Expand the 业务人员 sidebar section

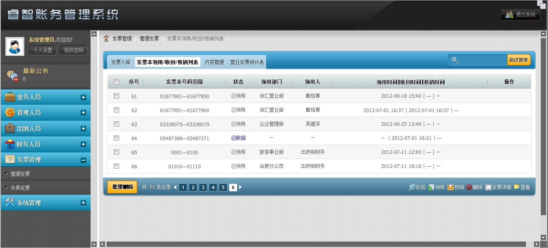coord(83,97)
